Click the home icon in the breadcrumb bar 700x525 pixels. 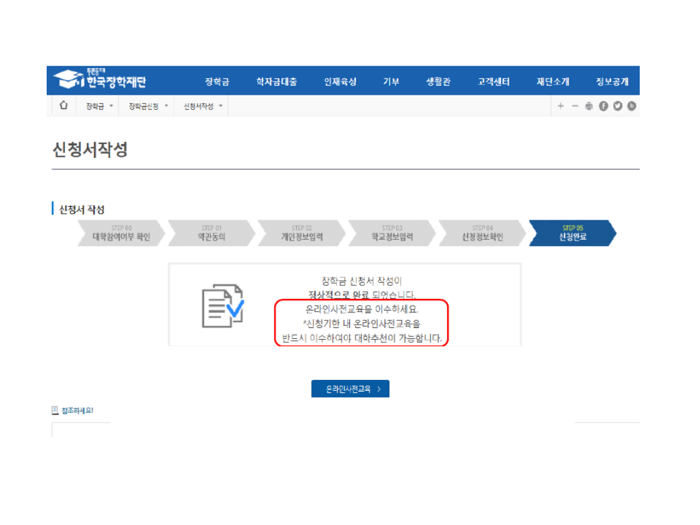[64, 106]
